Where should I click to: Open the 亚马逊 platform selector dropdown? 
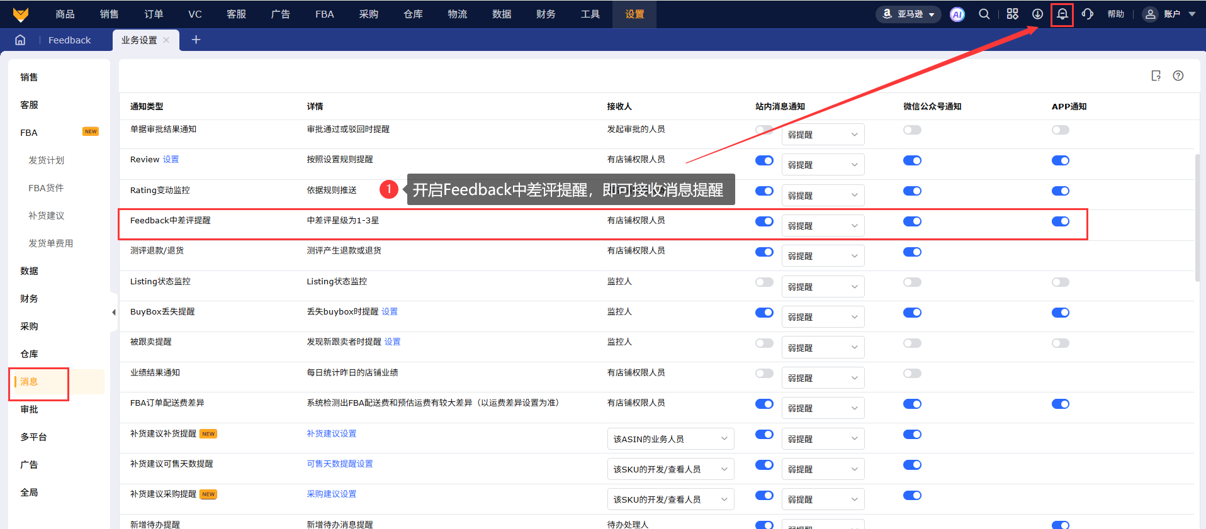[908, 14]
